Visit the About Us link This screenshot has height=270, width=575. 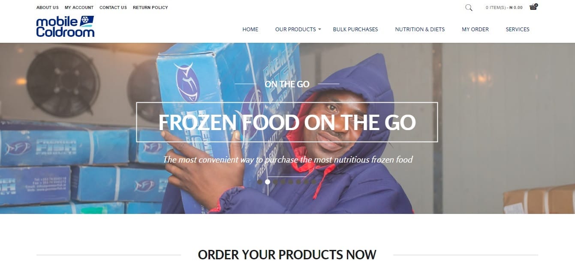(48, 8)
